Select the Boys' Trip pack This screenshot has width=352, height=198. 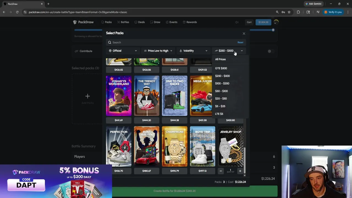pyautogui.click(x=203, y=147)
